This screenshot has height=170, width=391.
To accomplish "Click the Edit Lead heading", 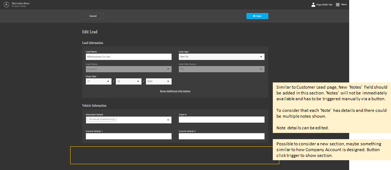I will point(90,32).
